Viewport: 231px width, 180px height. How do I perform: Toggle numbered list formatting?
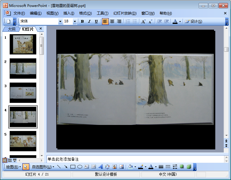click(128, 21)
